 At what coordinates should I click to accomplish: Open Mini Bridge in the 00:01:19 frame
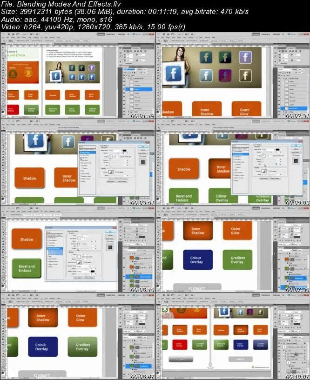[x=13, y=34]
